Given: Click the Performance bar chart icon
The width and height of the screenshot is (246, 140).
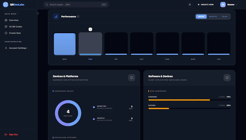Looking at the screenshot, I should point(56,17).
